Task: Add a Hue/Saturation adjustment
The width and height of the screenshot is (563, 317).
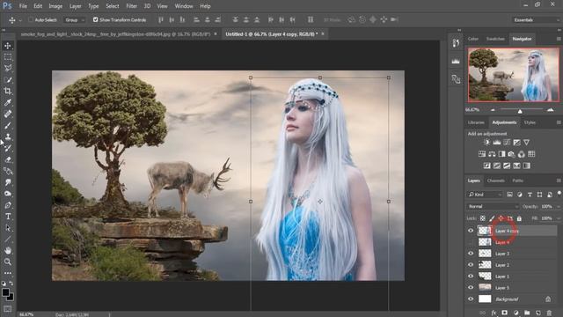Action: pyautogui.click(x=482, y=154)
